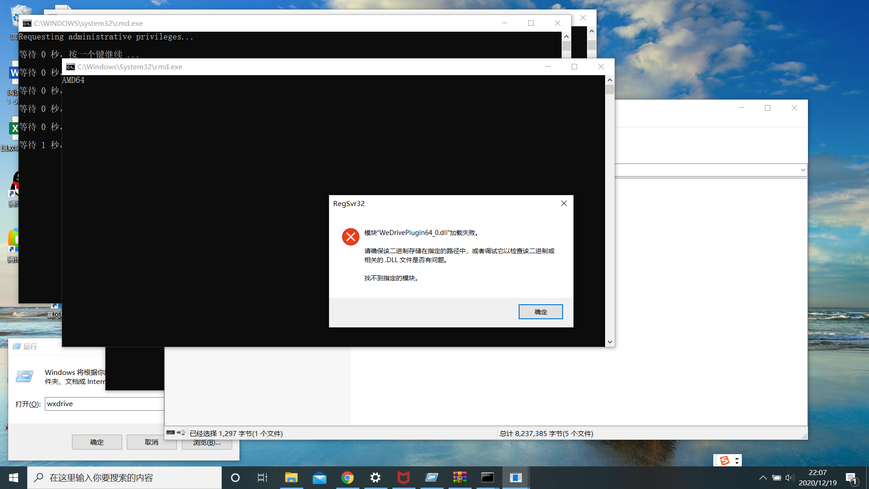Expand the address dropdown in the right window
This screenshot has height=489, width=869.
802,170
